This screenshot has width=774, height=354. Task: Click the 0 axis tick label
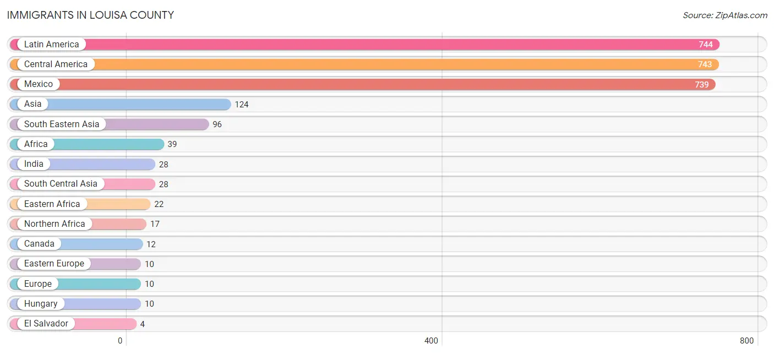tap(120, 341)
